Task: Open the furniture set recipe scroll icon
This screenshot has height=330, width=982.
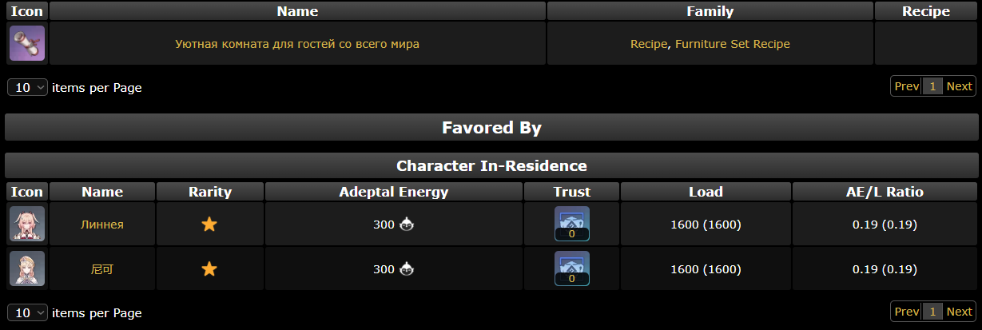Action: (x=27, y=43)
